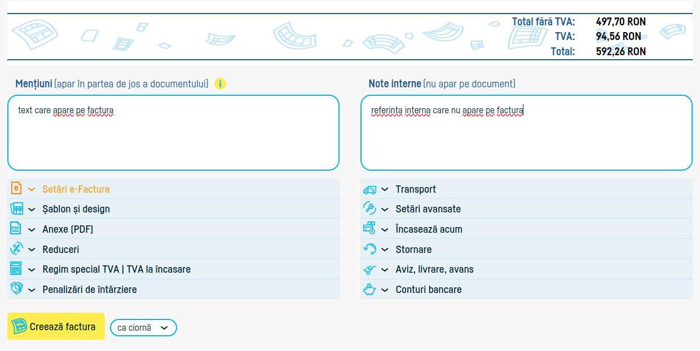The height and width of the screenshot is (351, 700).
Task: Click the e-Factura document icon
Action: tap(16, 189)
